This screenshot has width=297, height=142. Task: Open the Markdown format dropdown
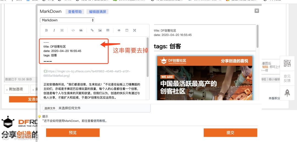(67, 20)
